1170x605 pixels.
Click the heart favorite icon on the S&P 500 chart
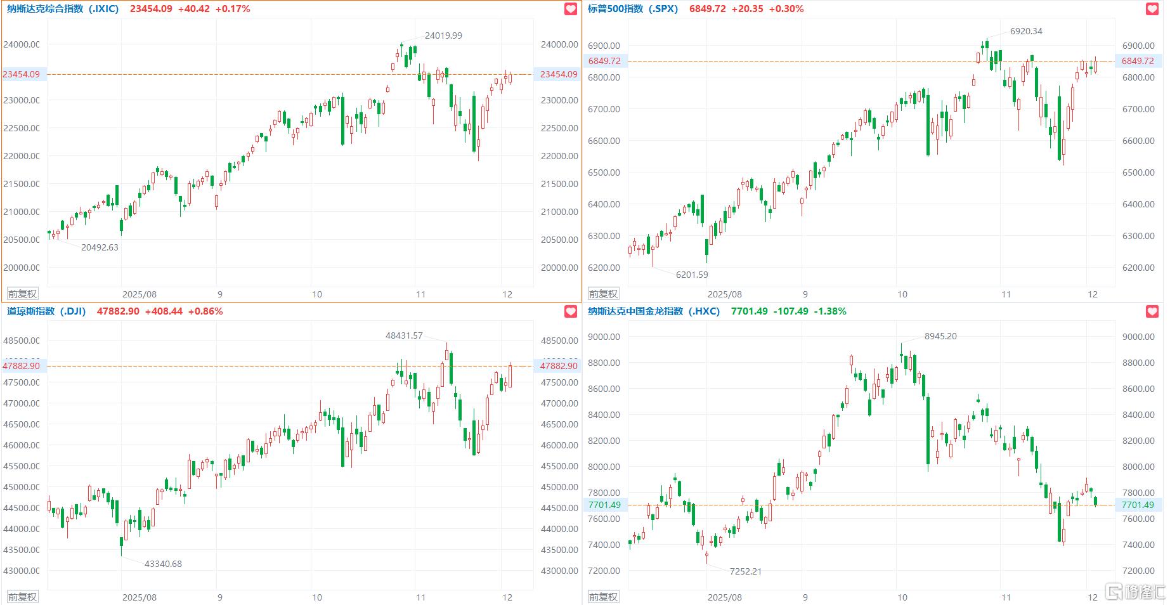[1152, 9]
